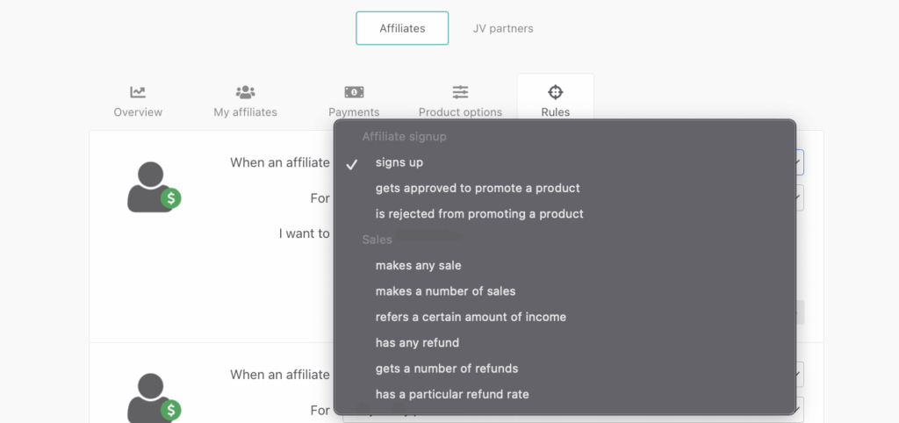The height and width of the screenshot is (423, 899).
Task: Click the My affiliates people icon
Action: coord(246,92)
